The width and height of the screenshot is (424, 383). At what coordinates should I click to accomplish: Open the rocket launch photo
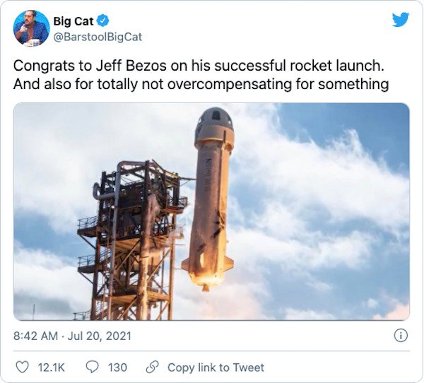coord(211,211)
